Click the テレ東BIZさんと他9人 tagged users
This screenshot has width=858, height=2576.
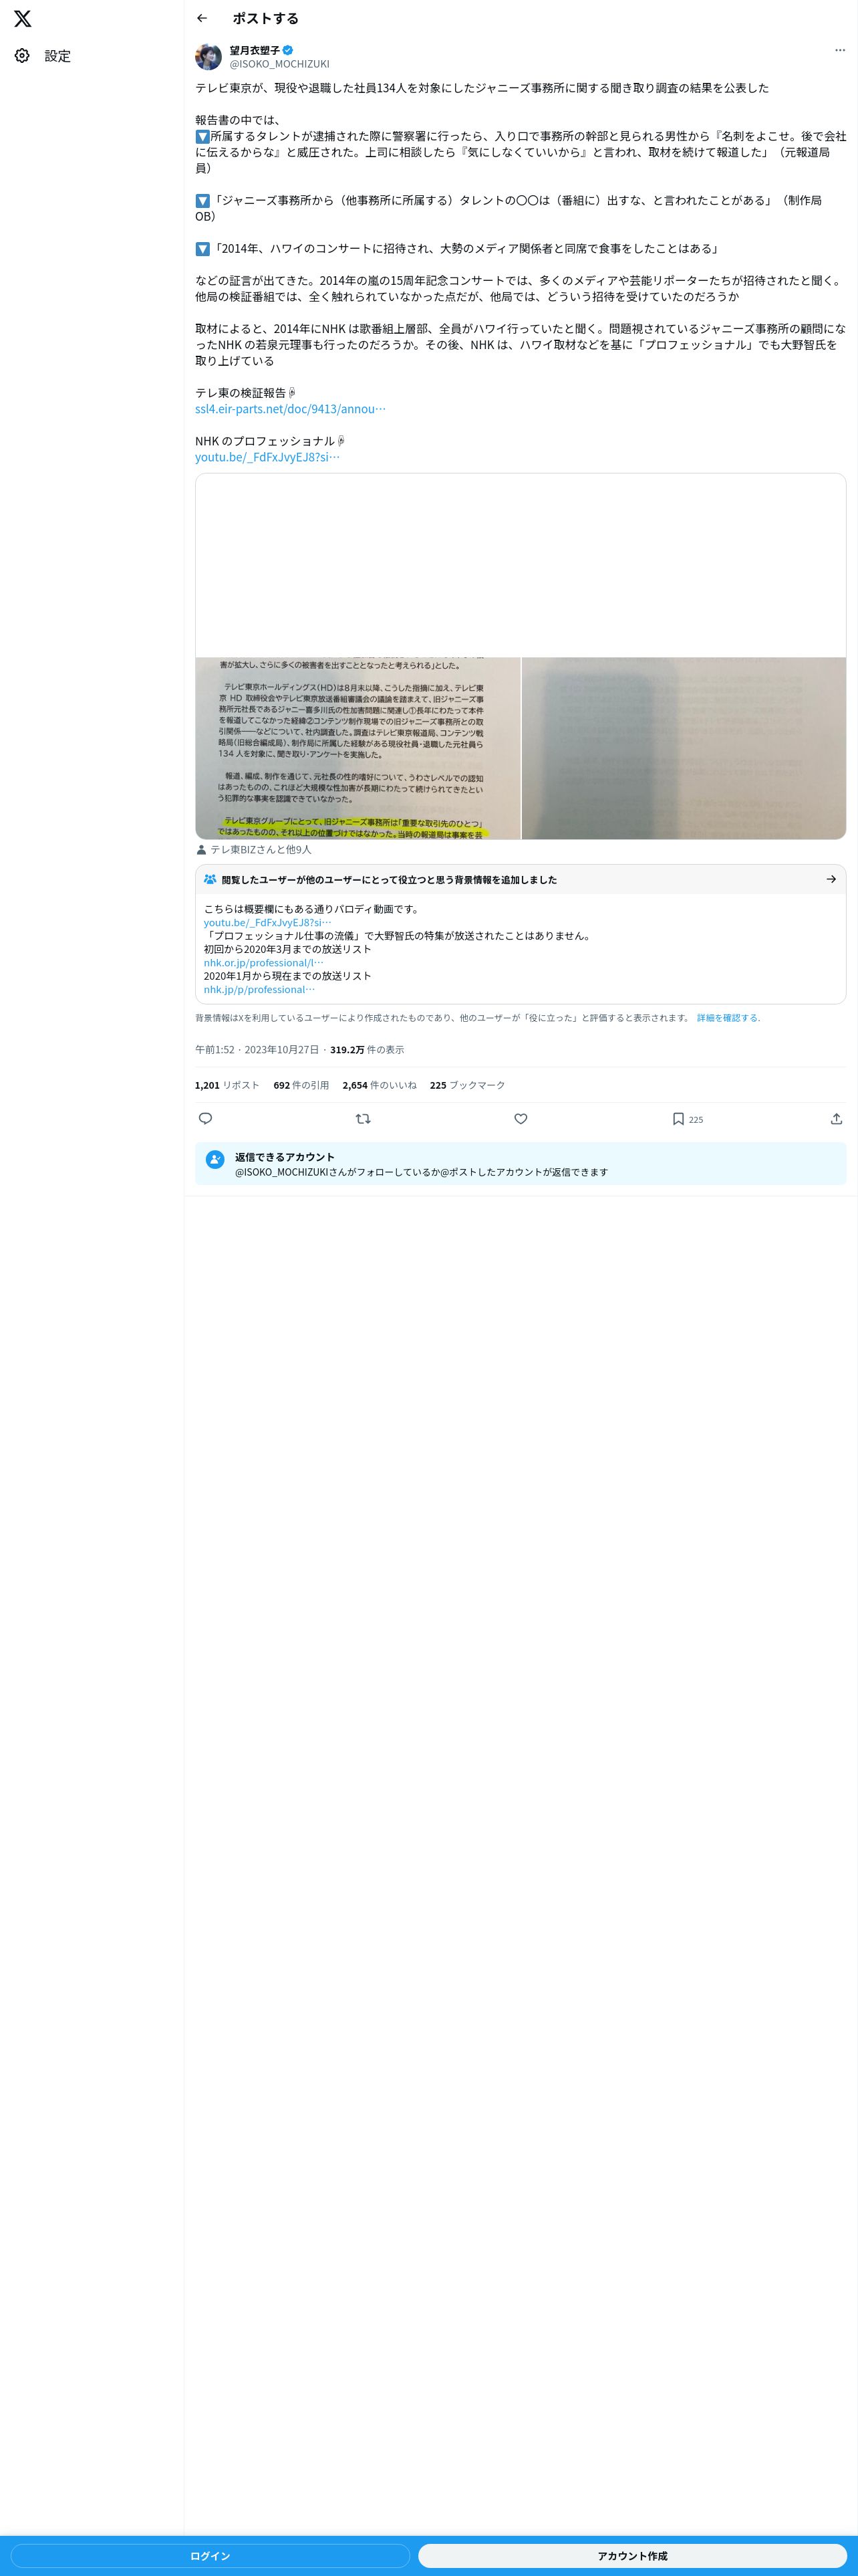(261, 850)
